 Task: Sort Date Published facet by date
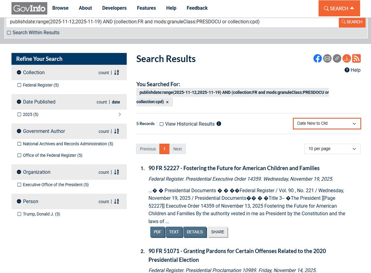(x=116, y=102)
